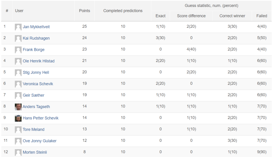Select the Completed predictions column header
The image size is (274, 157).
click(x=123, y=11)
